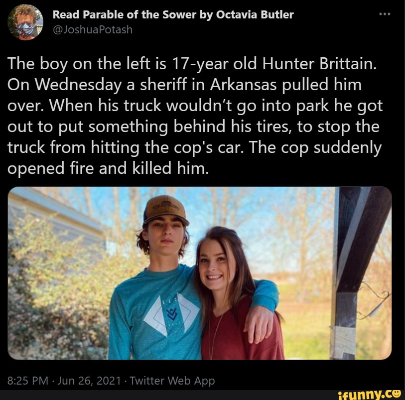This screenshot has height=400, width=405.
Task: Click the dark wooden post in photo
Action: [359, 273]
